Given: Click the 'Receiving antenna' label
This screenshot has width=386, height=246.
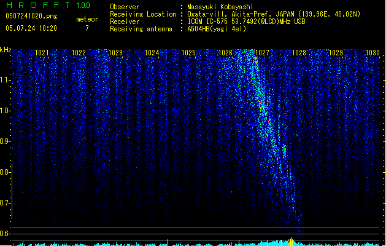Looking at the screenshot, I should pyautogui.click(x=141, y=29).
